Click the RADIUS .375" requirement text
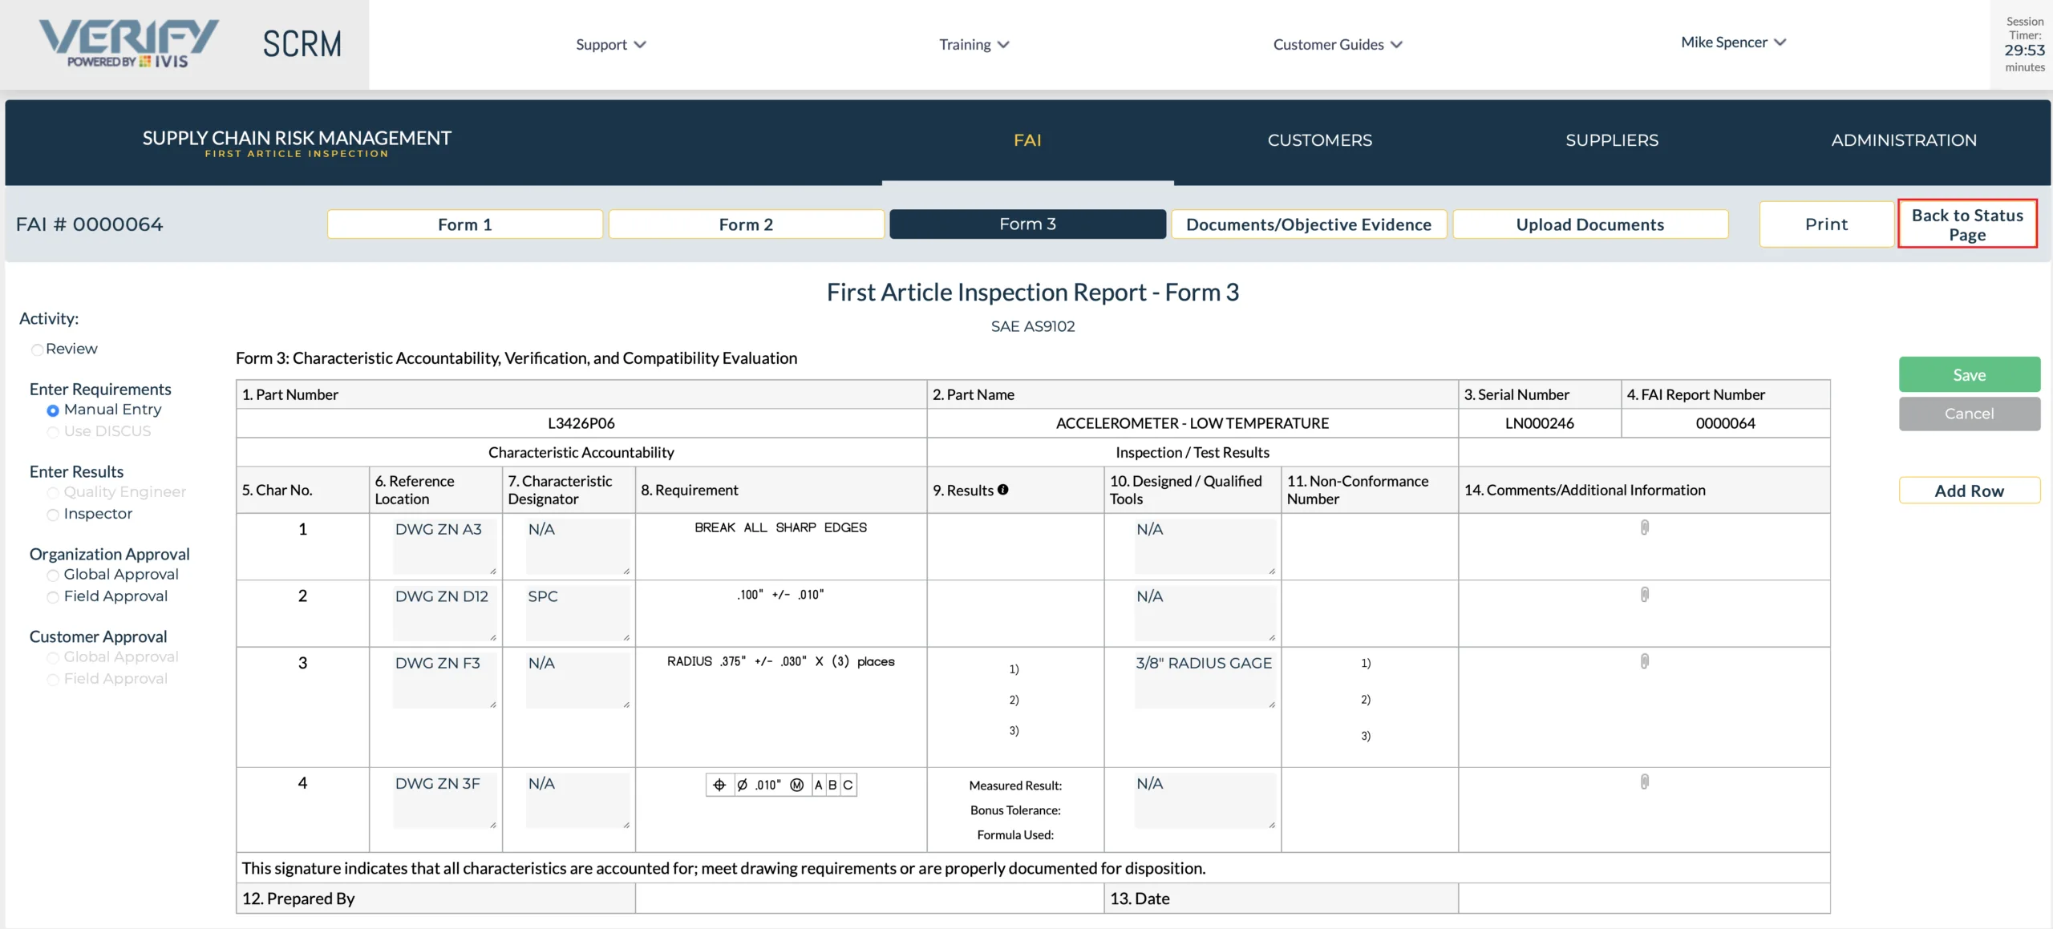This screenshot has height=929, width=2053. click(x=780, y=661)
